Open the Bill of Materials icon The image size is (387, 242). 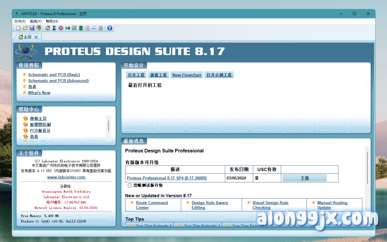click(87, 28)
